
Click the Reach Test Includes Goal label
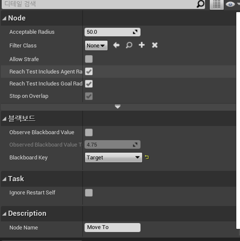(x=46, y=84)
